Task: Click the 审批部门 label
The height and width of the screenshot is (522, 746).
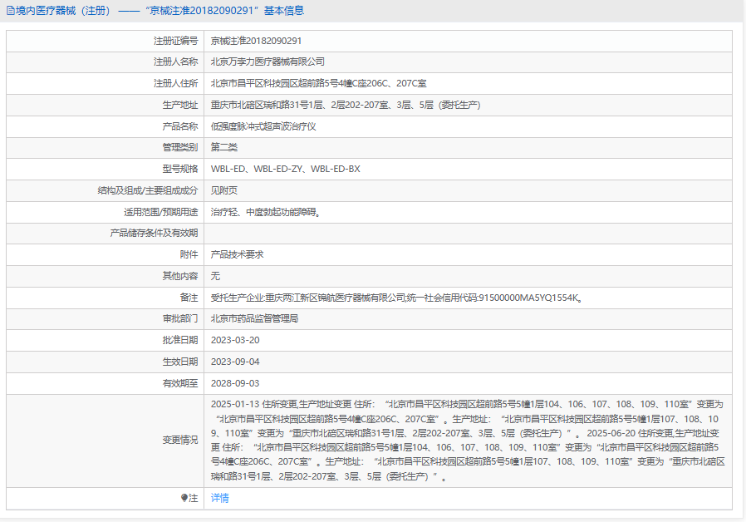Action: (179, 318)
